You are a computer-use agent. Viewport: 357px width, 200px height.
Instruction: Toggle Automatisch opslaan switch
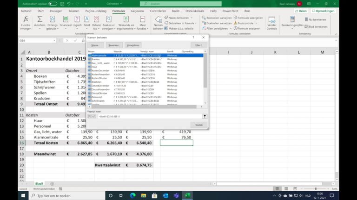tap(53, 4)
